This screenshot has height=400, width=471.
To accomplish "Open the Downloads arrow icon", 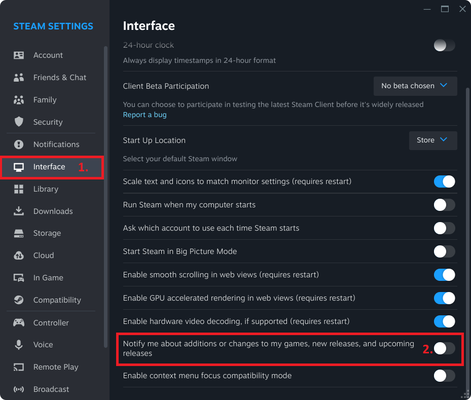I will (19, 211).
